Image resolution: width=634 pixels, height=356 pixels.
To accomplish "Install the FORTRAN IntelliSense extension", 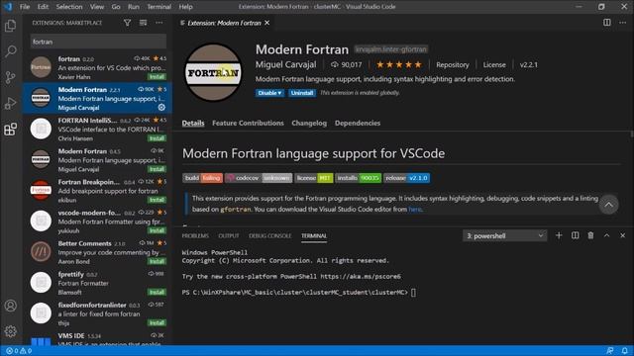I will [157, 138].
